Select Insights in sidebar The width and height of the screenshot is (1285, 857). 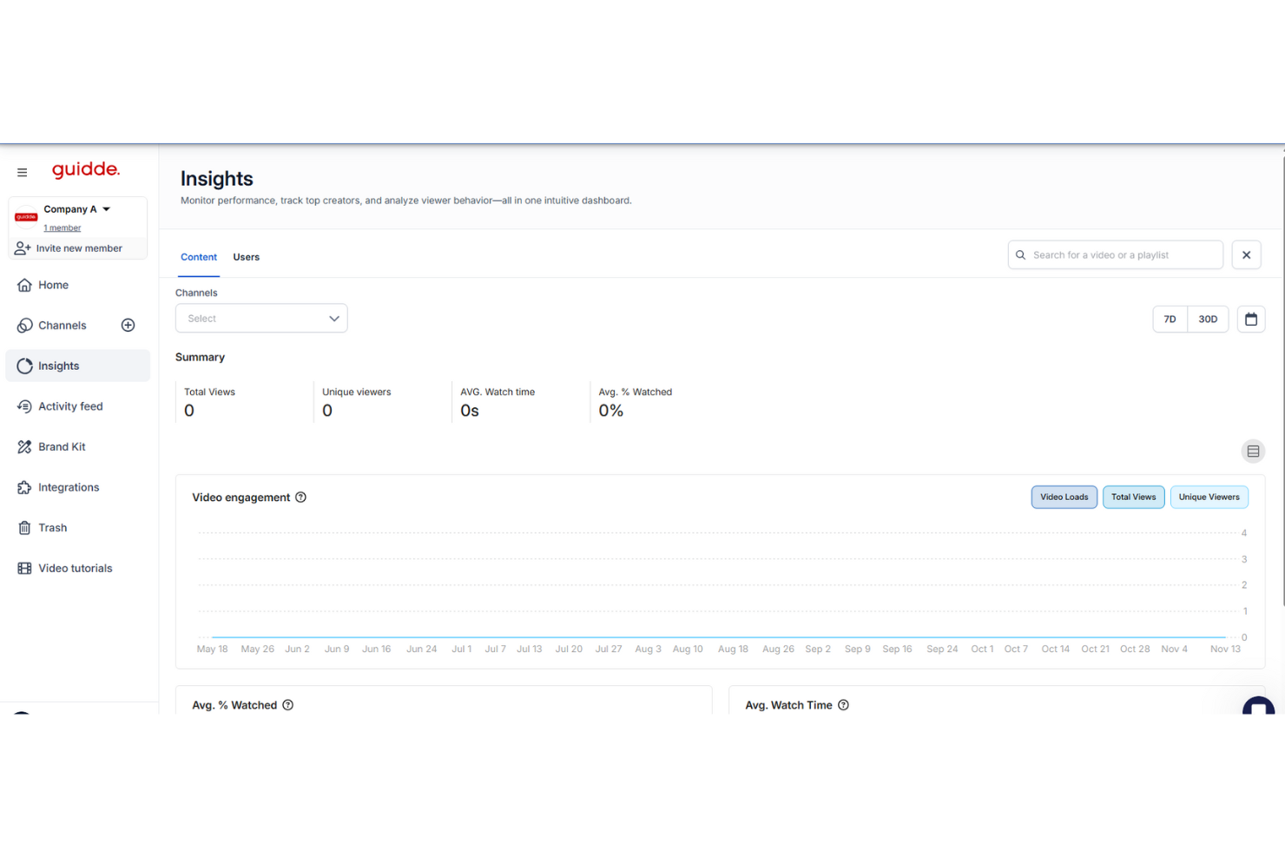click(x=78, y=366)
